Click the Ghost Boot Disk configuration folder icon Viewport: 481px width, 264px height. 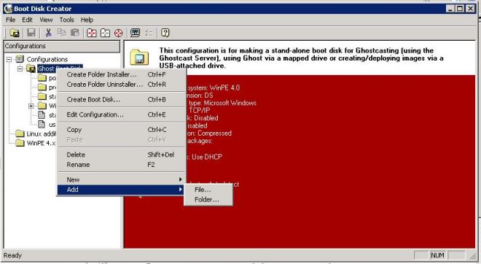point(31,69)
